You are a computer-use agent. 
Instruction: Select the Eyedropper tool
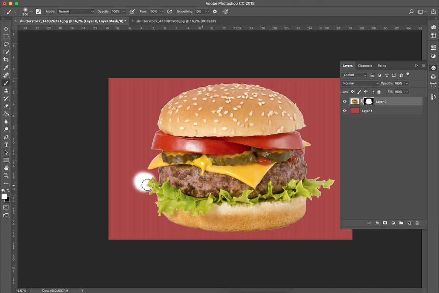click(6, 67)
